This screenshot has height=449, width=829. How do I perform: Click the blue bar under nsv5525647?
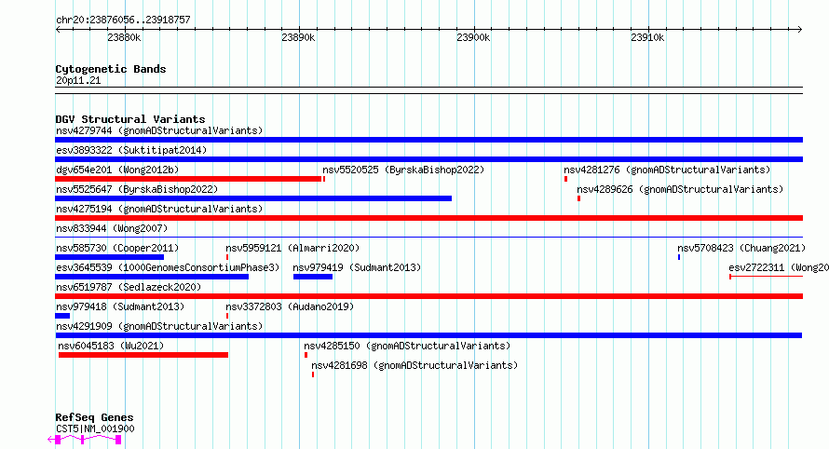(253, 198)
